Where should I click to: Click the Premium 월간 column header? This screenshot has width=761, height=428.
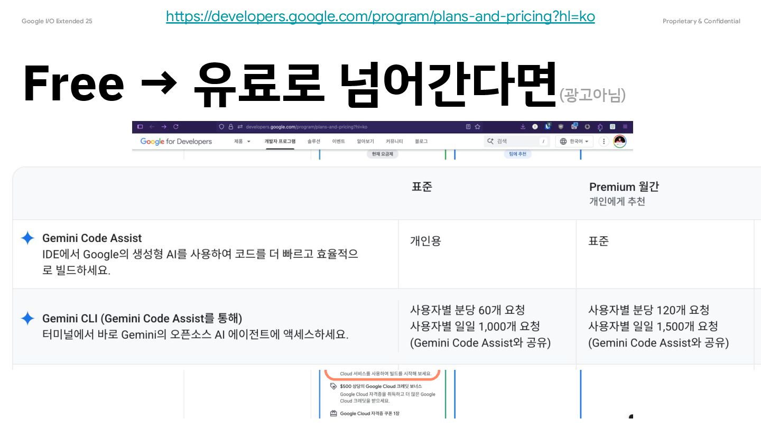624,187
